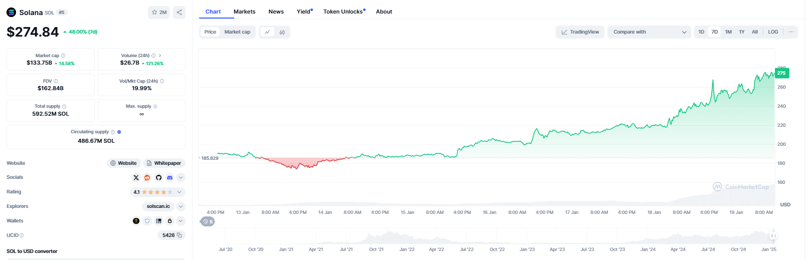Screen dimensions: 806x260
Task: Open Solana's Reddit social link
Action: [x=147, y=178]
